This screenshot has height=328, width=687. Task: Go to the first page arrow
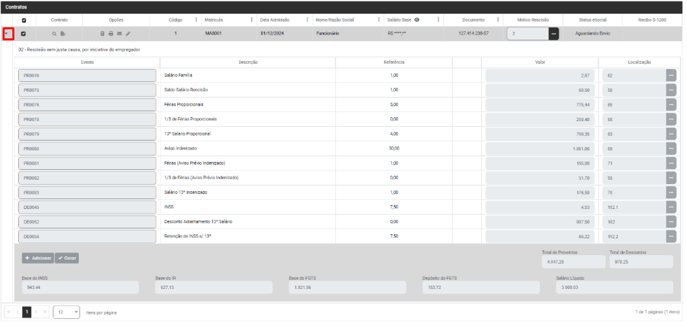click(8, 312)
